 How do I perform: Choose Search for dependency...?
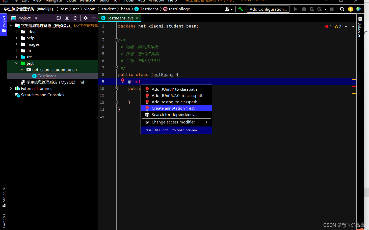click(176, 114)
